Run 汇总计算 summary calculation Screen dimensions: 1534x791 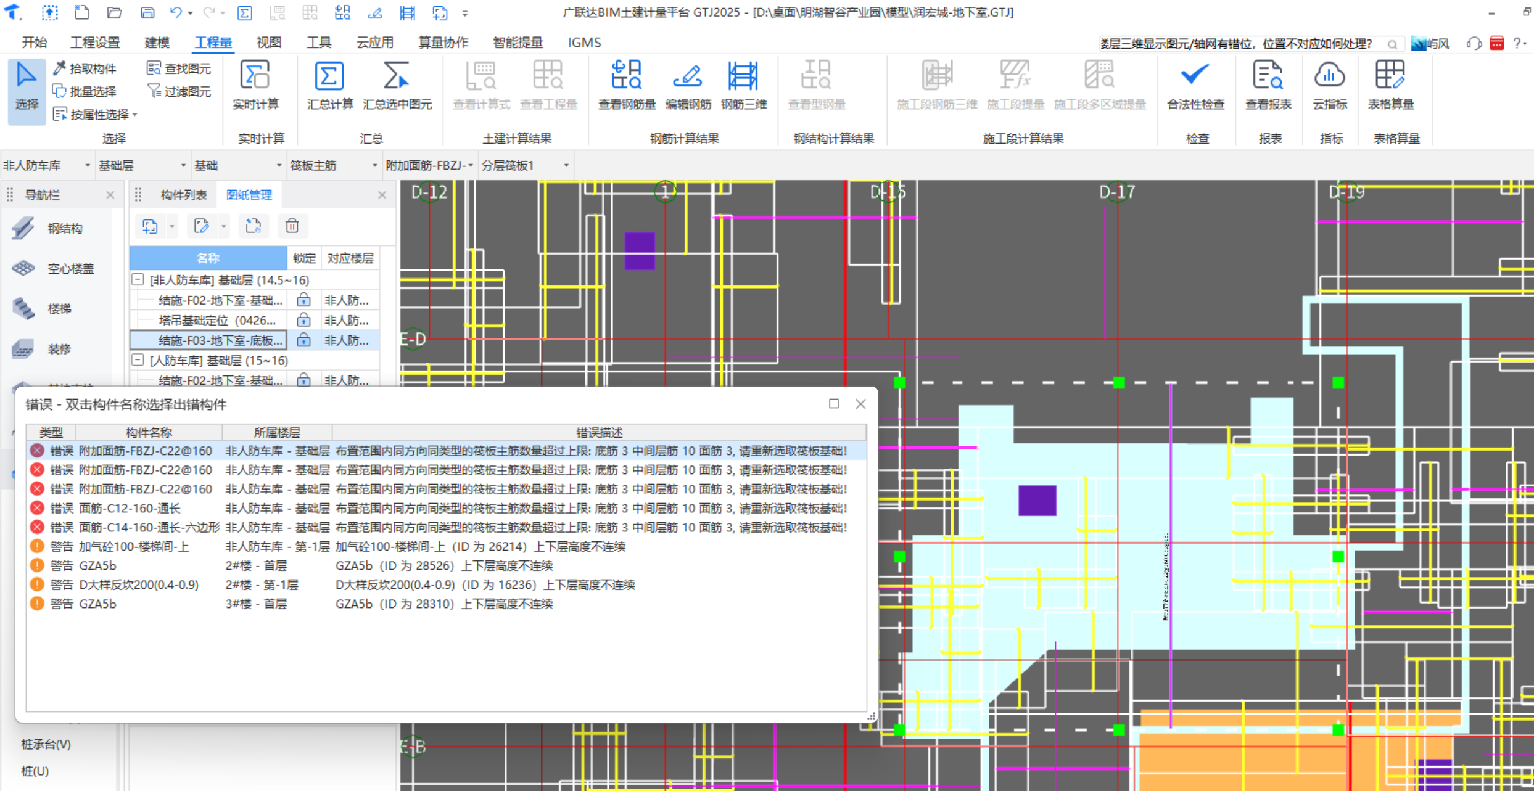click(x=330, y=86)
